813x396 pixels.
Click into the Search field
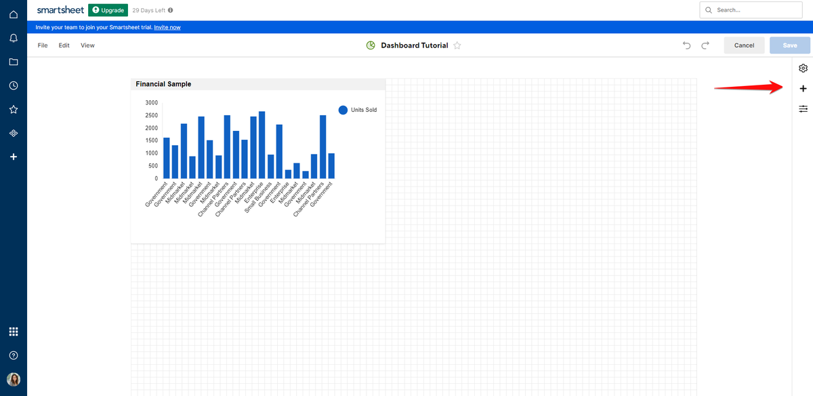point(751,10)
